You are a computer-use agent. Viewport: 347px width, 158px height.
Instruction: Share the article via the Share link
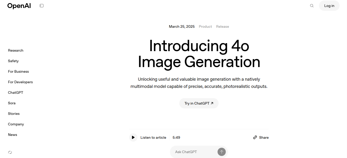click(x=261, y=137)
